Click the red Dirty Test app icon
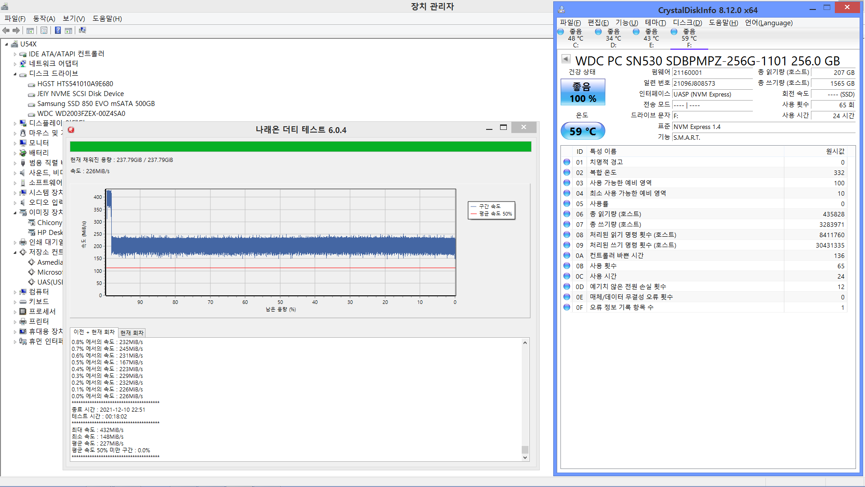Viewport: 865px width, 487px height. [x=71, y=130]
